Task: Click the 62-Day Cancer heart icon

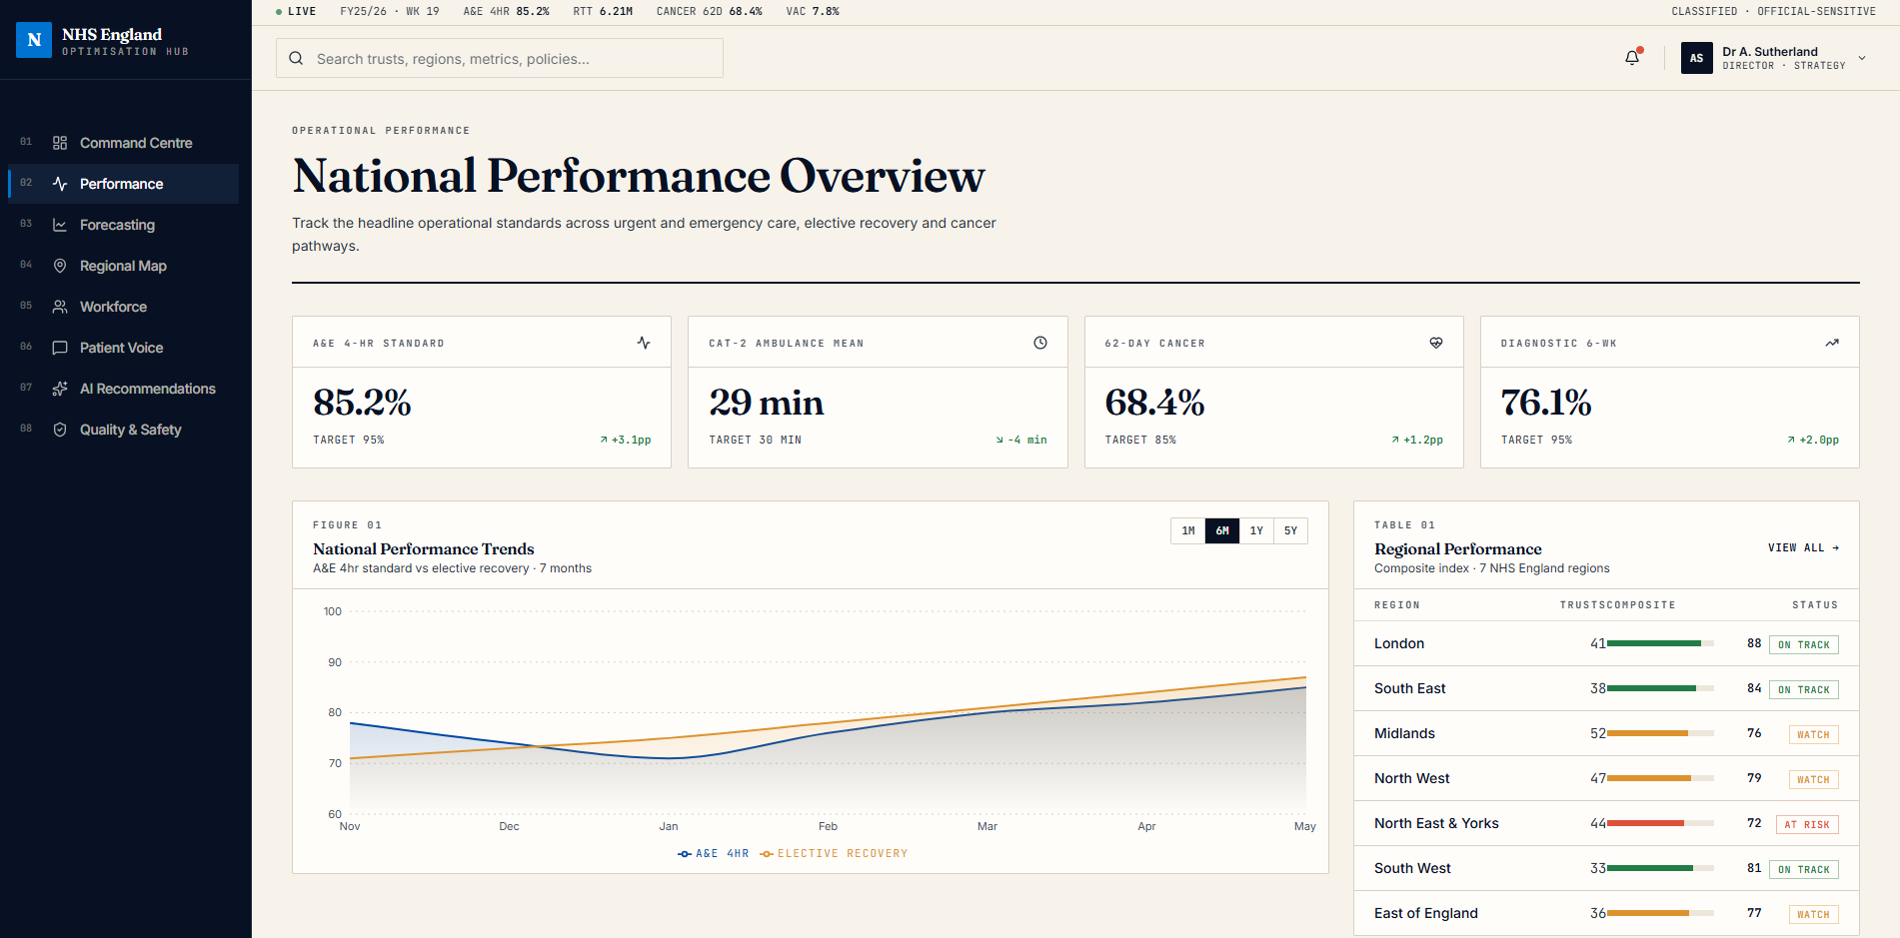Action: click(1436, 343)
